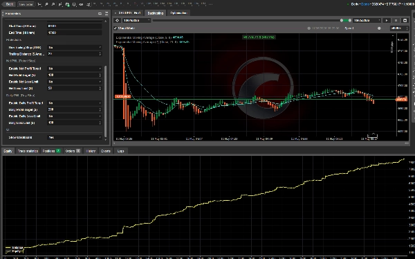The width and height of the screenshot is (415, 259).
Task: Open the Logs tab
Action: click(120, 151)
